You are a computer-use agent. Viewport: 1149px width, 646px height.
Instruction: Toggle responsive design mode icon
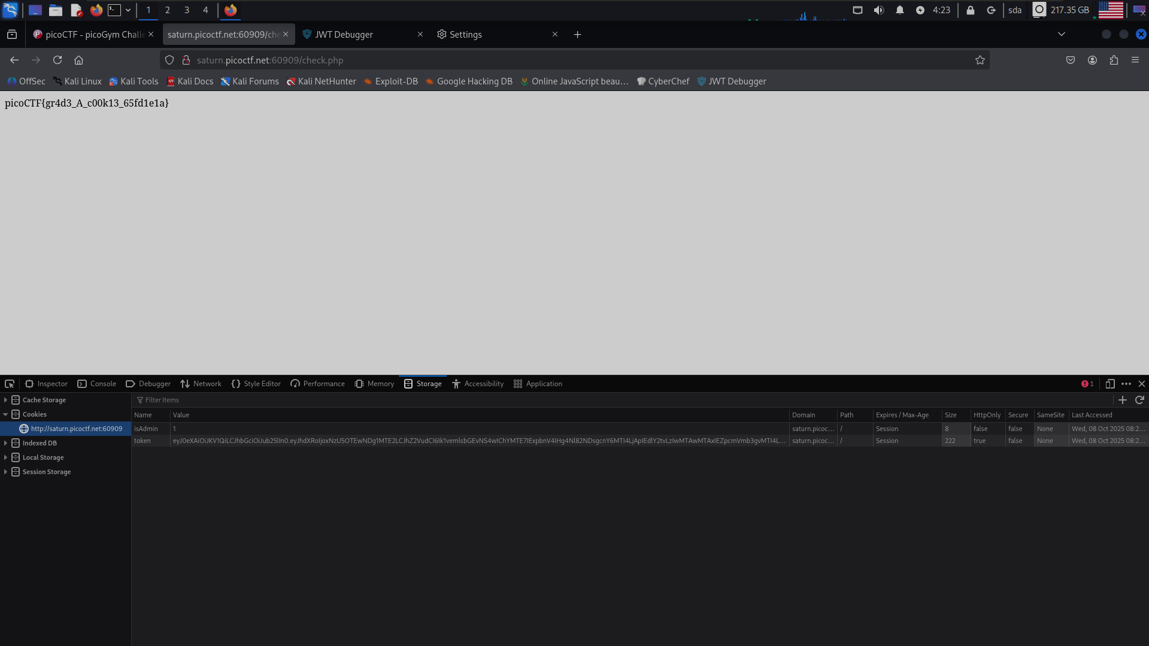click(1109, 384)
